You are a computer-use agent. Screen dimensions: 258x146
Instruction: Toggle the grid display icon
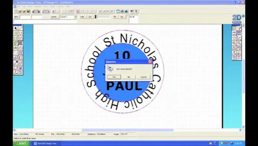[234, 28]
